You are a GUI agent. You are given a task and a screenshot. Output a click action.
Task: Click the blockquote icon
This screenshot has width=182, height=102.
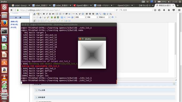(69, 14)
